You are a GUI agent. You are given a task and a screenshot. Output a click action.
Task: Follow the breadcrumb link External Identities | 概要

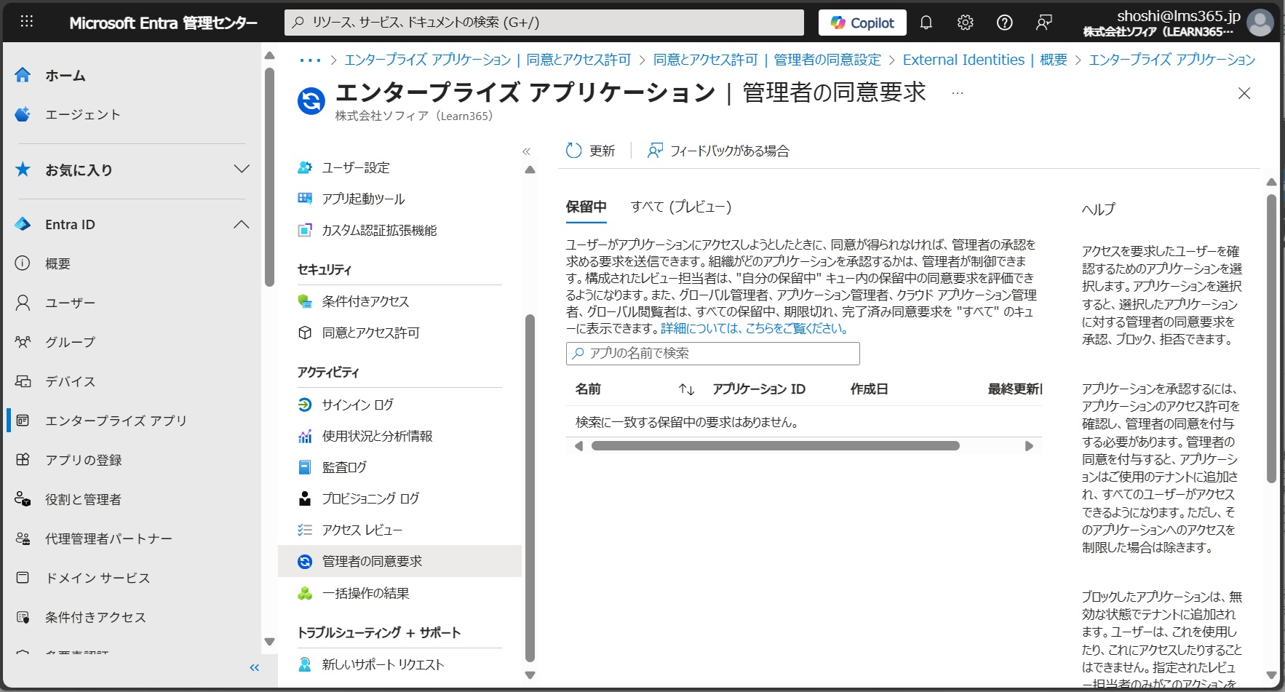[x=984, y=60]
